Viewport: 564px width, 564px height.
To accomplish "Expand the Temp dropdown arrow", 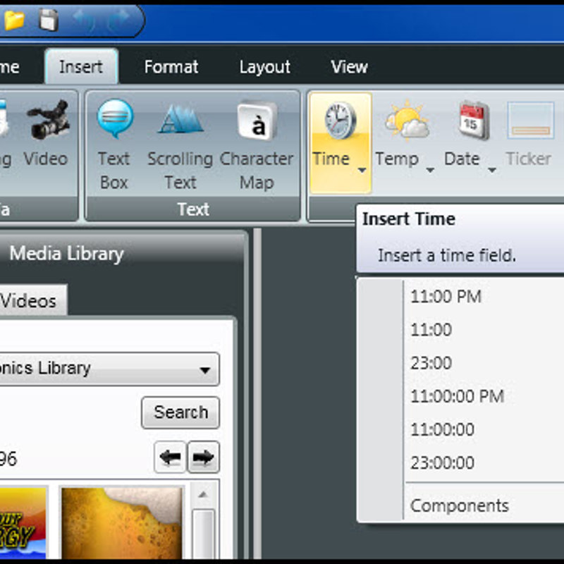I will 430,170.
